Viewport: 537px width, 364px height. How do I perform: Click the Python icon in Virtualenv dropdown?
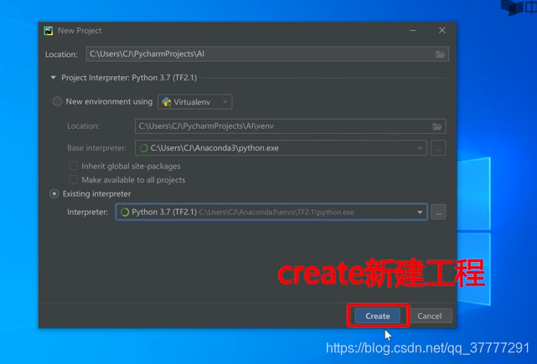[x=167, y=102]
